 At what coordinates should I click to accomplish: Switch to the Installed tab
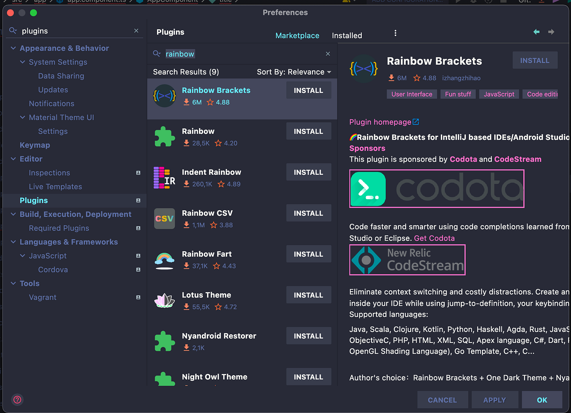(x=347, y=35)
